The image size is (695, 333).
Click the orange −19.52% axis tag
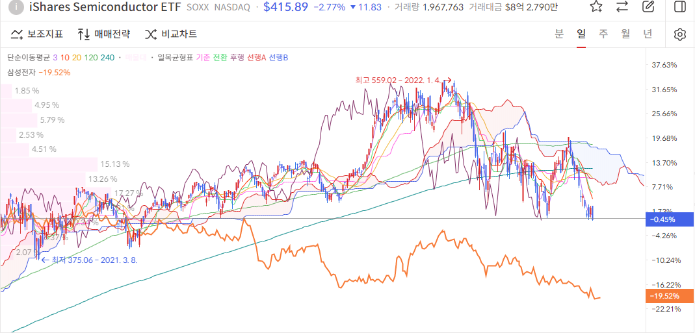click(670, 296)
